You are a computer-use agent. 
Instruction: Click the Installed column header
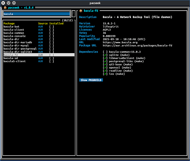[56, 24]
